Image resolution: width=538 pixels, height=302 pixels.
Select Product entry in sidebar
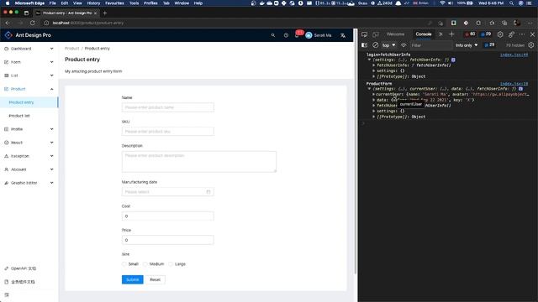tap(29, 102)
